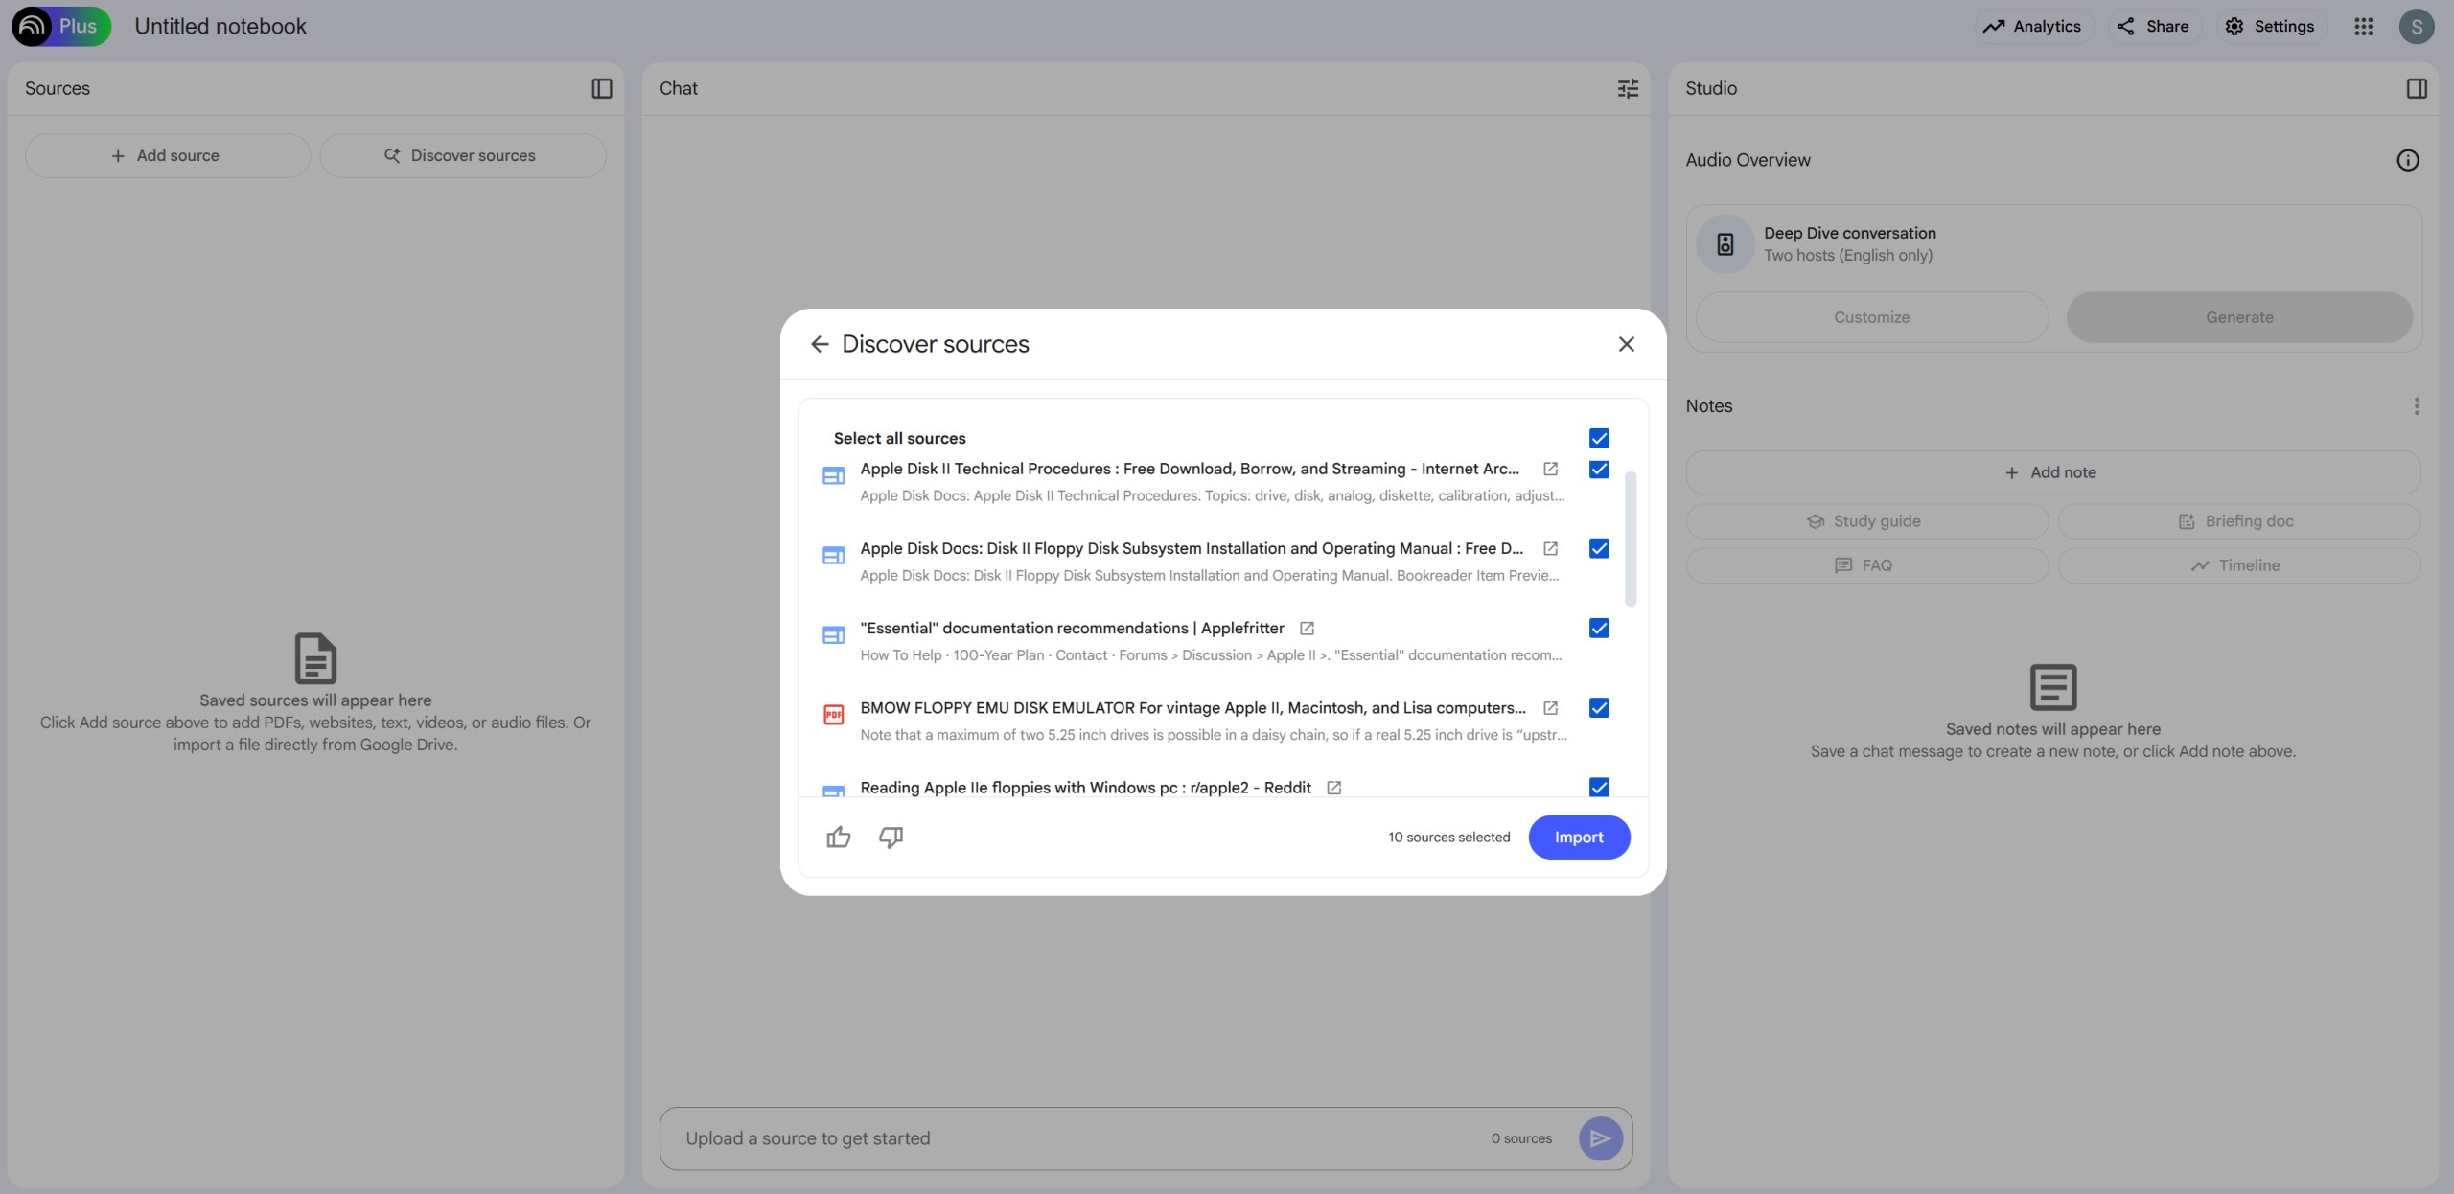The height and width of the screenshot is (1194, 2454).
Task: Close the Discover sources dialog
Action: point(1626,344)
